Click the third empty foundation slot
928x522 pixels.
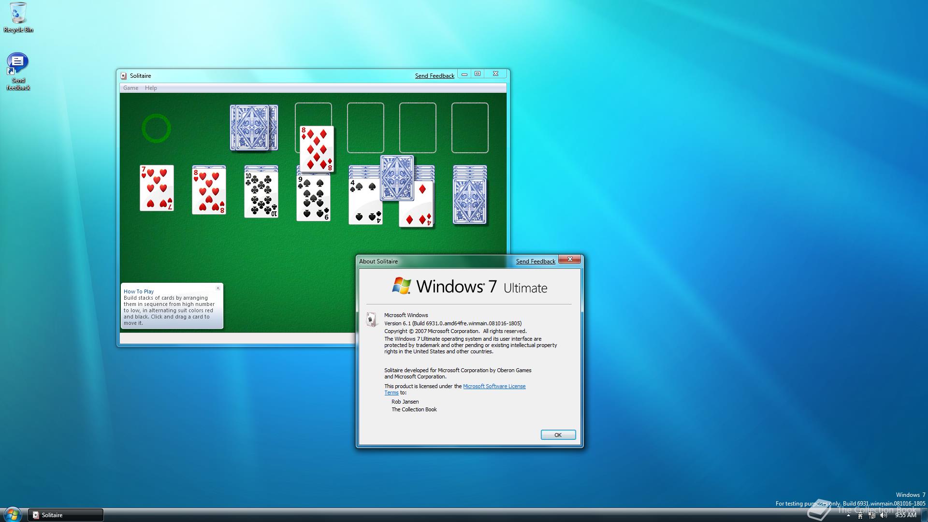click(418, 128)
